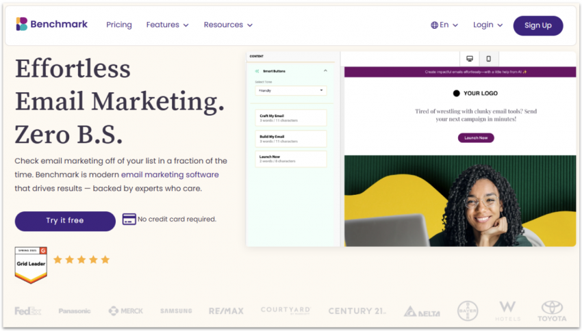Click the credit card icon
The width and height of the screenshot is (582, 331).
pyautogui.click(x=129, y=219)
